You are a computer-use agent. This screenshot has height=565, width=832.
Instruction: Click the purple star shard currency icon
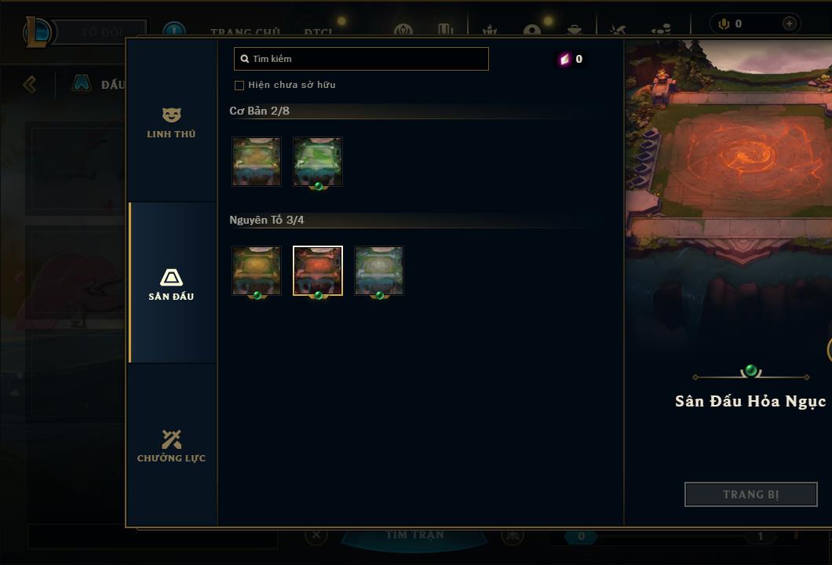pos(564,59)
